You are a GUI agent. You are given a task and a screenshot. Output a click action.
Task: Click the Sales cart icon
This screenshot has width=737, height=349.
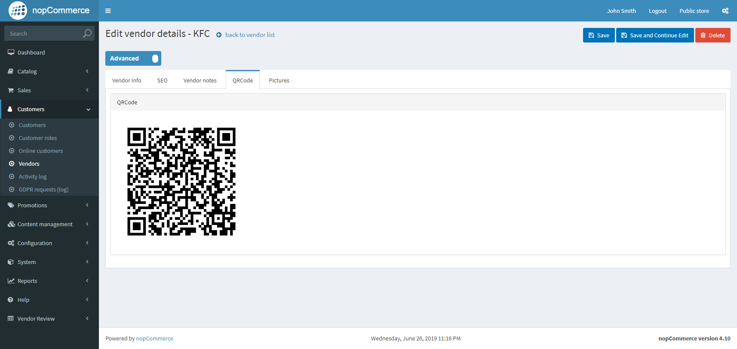click(x=11, y=90)
